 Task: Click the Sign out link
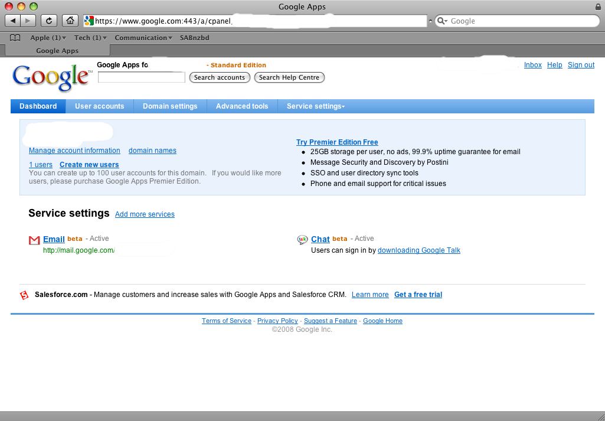(581, 65)
